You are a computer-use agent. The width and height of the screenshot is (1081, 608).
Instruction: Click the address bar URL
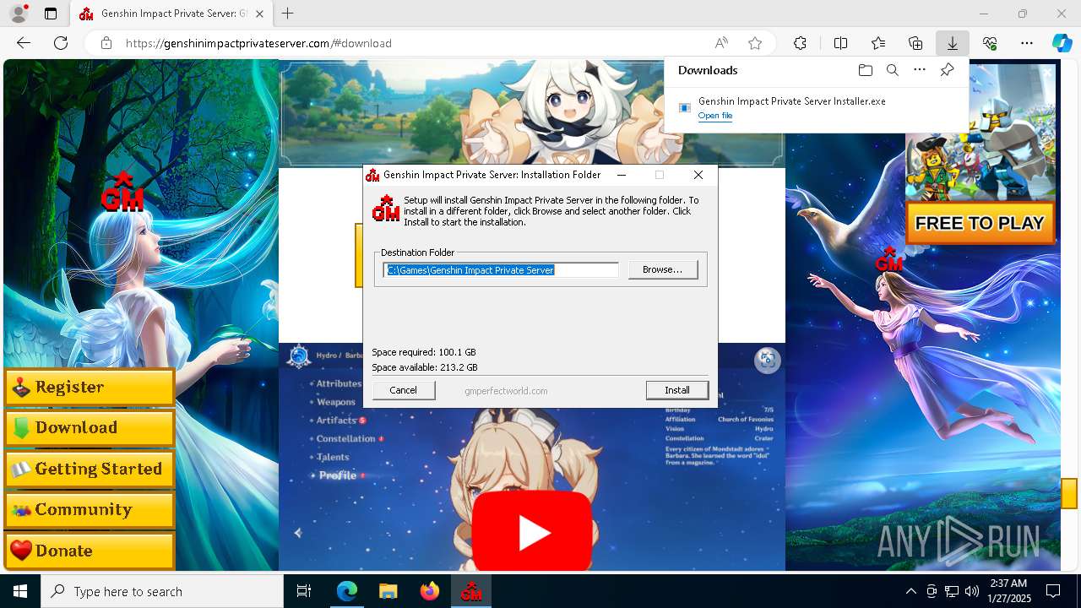click(x=258, y=43)
